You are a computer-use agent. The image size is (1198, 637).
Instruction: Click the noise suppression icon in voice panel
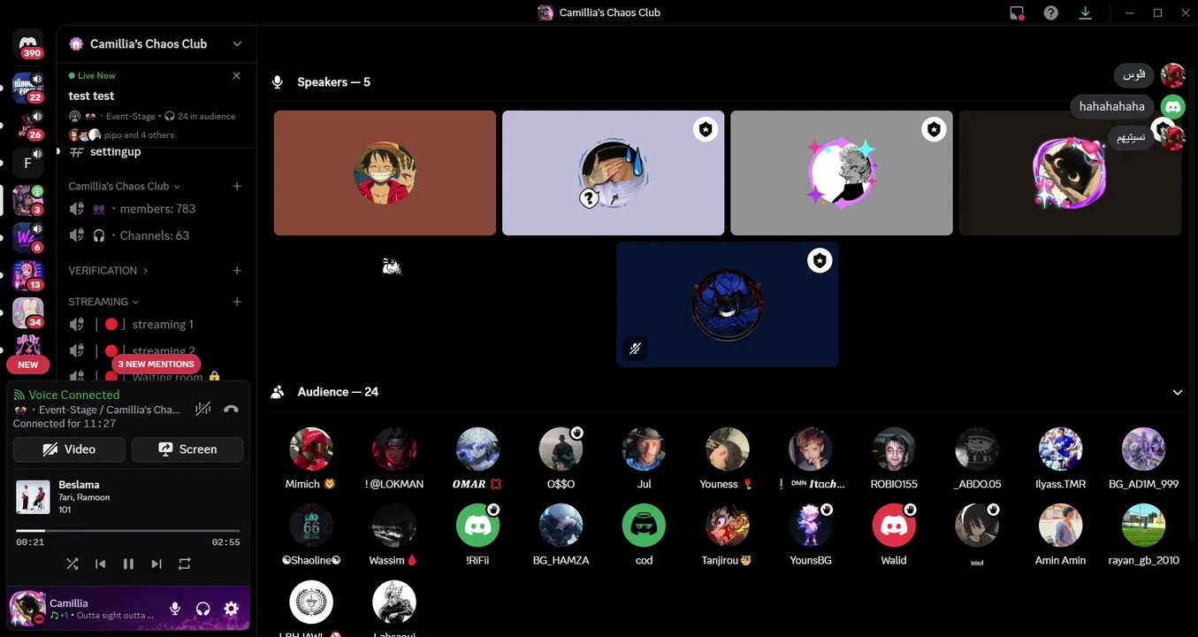(203, 409)
